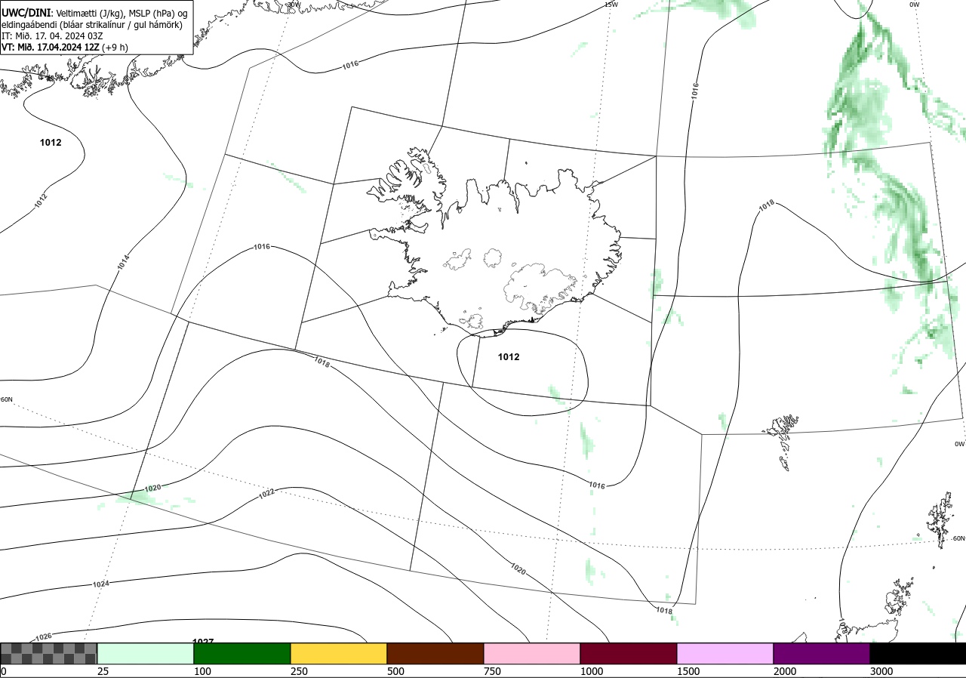
Task: Click the bold UWC/DINI title text
Action: [26, 13]
